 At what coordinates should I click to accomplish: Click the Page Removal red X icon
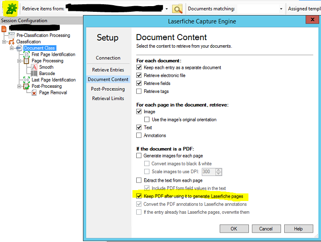pos(34,93)
